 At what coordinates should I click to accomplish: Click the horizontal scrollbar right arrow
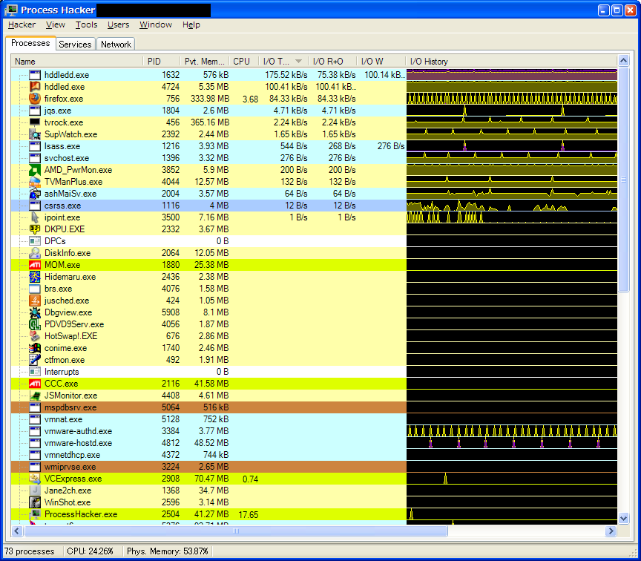click(611, 531)
